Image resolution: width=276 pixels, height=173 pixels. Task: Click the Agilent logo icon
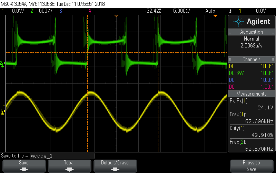click(x=238, y=21)
